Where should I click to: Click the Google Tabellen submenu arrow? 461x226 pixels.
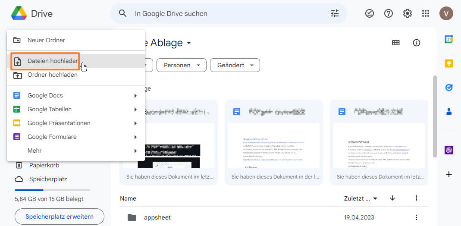coord(135,109)
